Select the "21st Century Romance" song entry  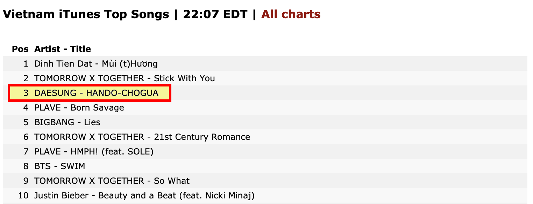(x=142, y=137)
